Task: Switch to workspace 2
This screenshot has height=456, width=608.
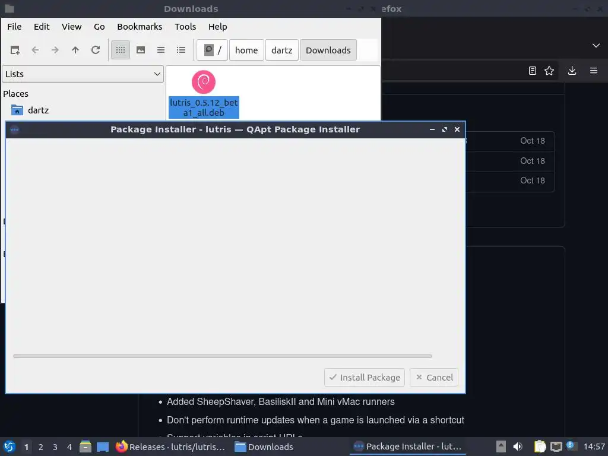Action: click(41, 447)
